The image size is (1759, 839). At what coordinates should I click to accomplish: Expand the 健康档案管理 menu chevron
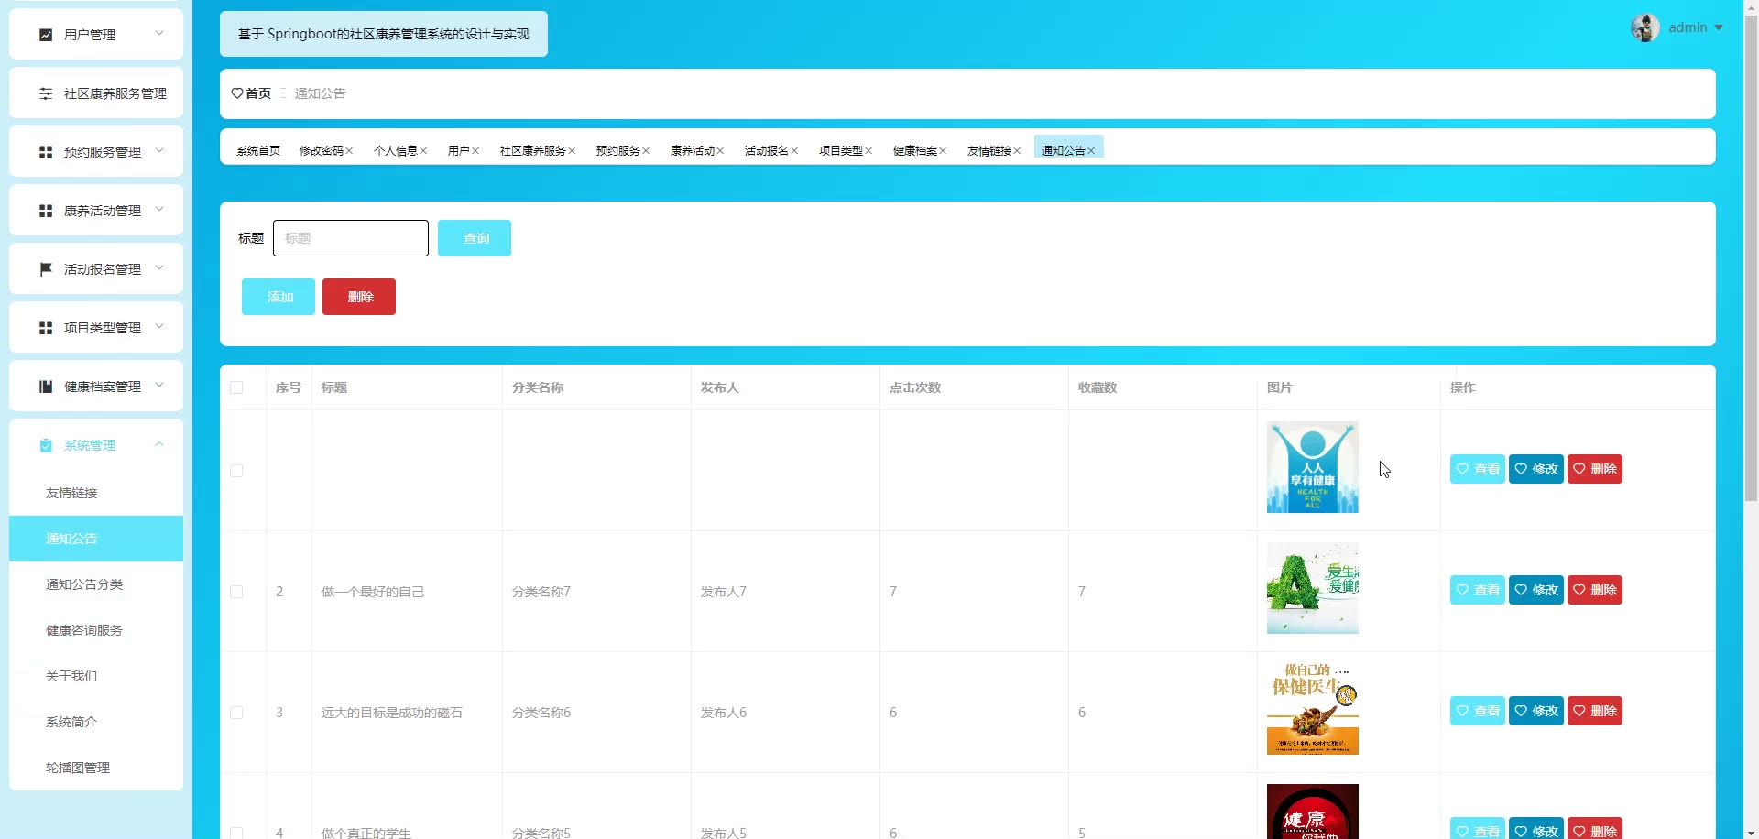tap(159, 386)
